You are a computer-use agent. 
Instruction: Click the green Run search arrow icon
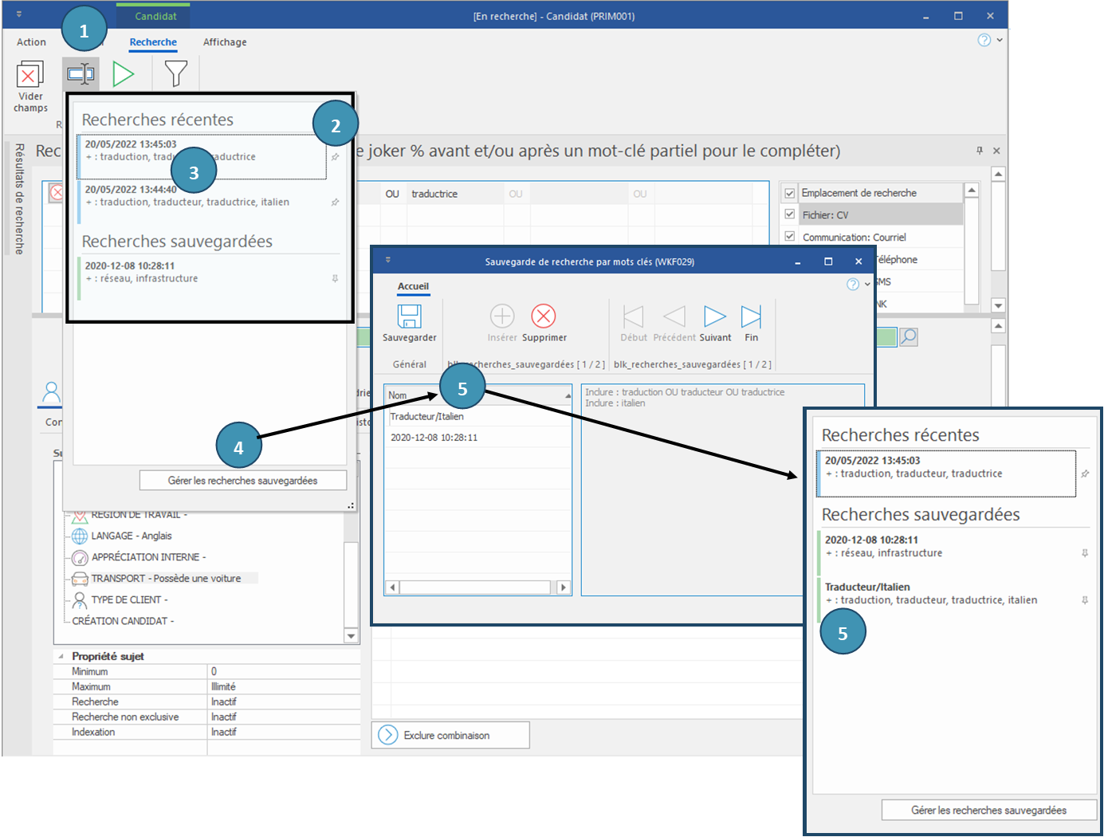pyautogui.click(x=124, y=74)
